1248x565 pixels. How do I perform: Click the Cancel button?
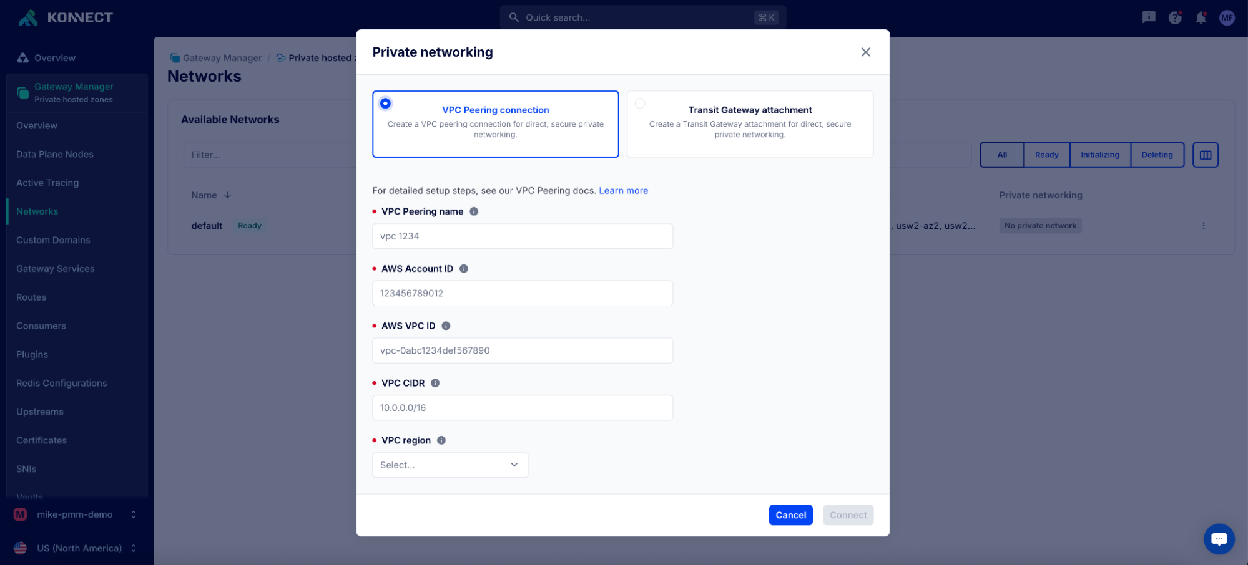[x=790, y=515]
